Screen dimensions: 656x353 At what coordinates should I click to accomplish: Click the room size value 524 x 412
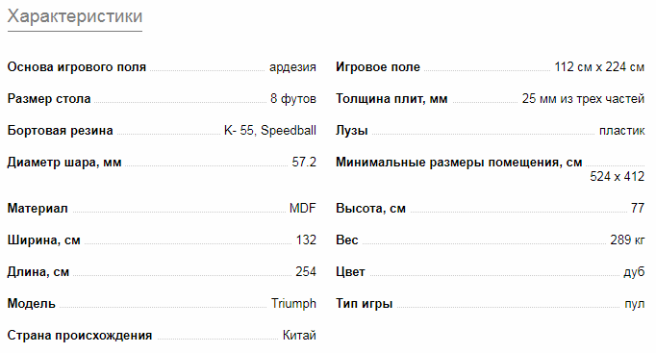pyautogui.click(x=618, y=177)
